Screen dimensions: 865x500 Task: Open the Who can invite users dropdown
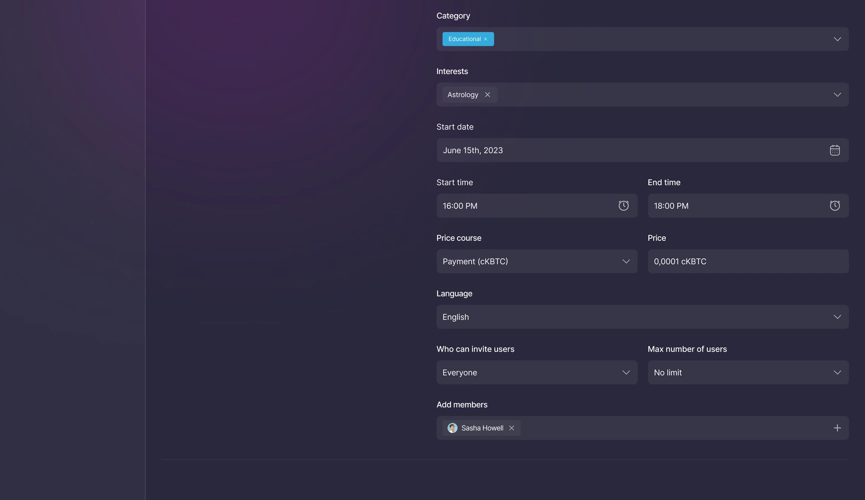click(537, 372)
